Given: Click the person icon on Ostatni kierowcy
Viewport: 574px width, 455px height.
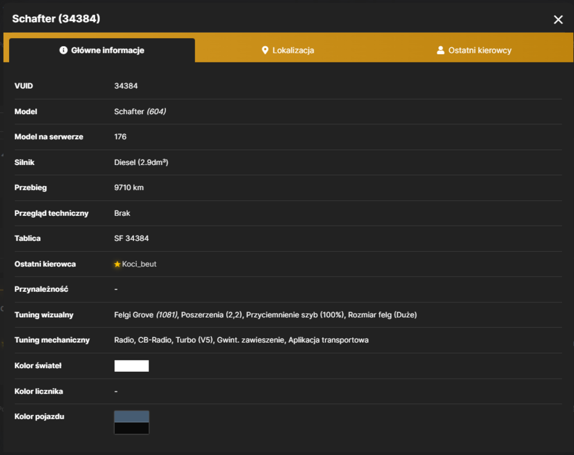Looking at the screenshot, I should click(x=441, y=50).
